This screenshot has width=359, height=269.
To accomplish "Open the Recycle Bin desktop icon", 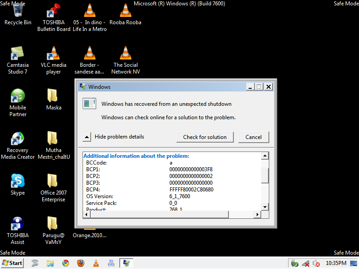I will coord(18,14).
